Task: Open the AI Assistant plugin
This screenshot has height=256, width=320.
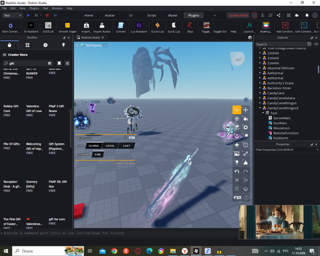Action: [31, 28]
